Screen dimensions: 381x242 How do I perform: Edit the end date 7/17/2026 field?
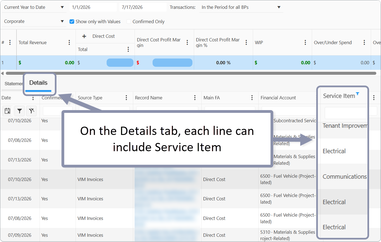tap(143, 7)
